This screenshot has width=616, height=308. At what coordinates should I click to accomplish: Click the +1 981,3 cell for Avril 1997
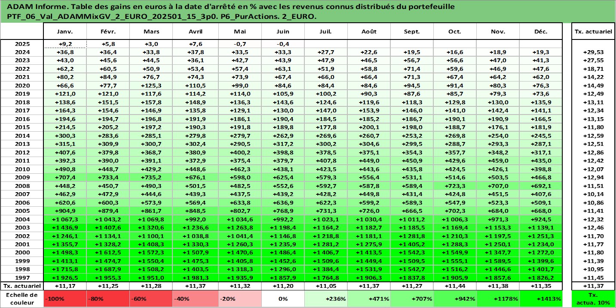coord(196,278)
